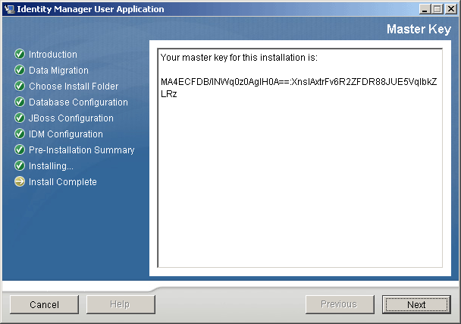This screenshot has width=461, height=324.
Task: Select the Install Complete step label
Action: 63,182
